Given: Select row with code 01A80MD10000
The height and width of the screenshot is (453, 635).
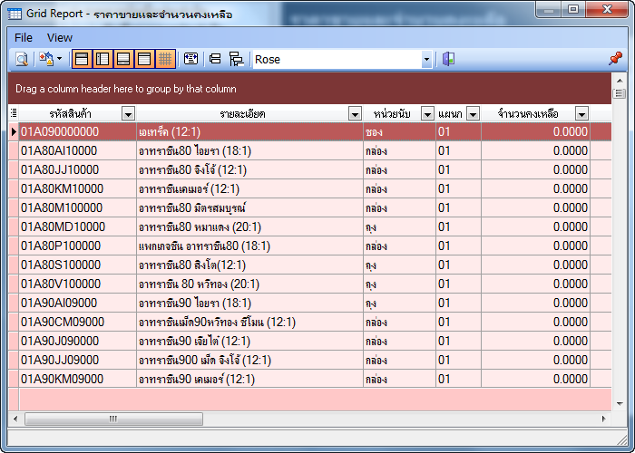Looking at the screenshot, I should pos(63,226).
